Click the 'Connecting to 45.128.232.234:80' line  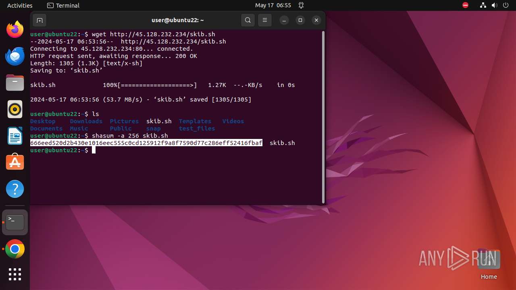click(112, 49)
